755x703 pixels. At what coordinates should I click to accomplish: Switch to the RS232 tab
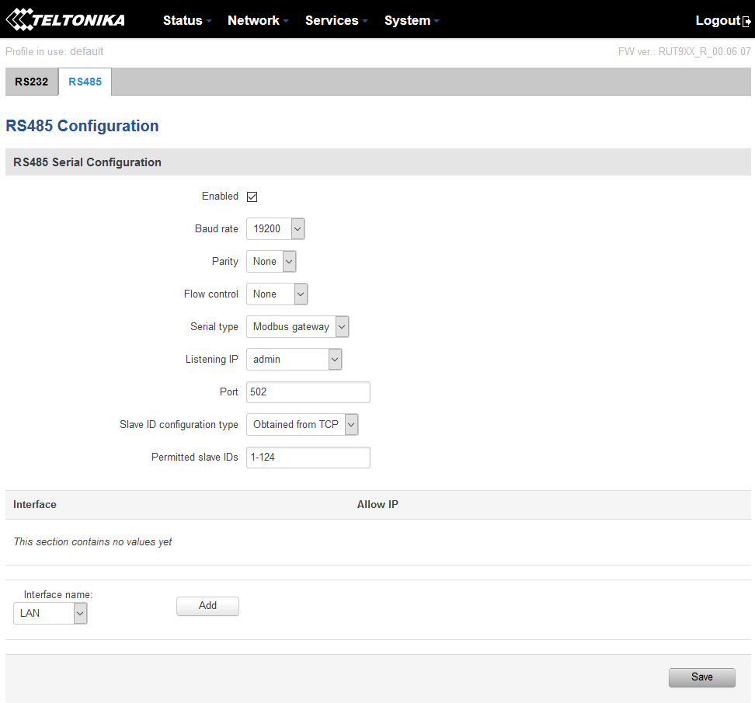[x=32, y=81]
